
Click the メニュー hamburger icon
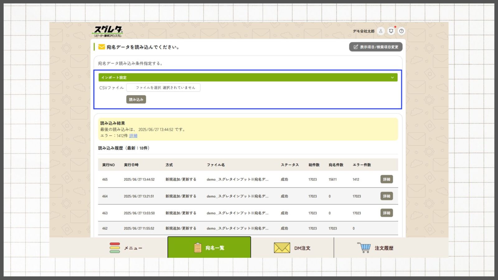click(x=115, y=248)
